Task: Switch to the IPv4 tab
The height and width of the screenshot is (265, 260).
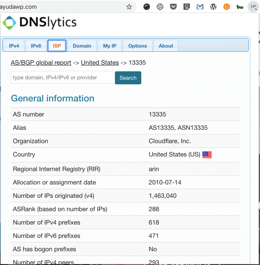Action: click(14, 46)
